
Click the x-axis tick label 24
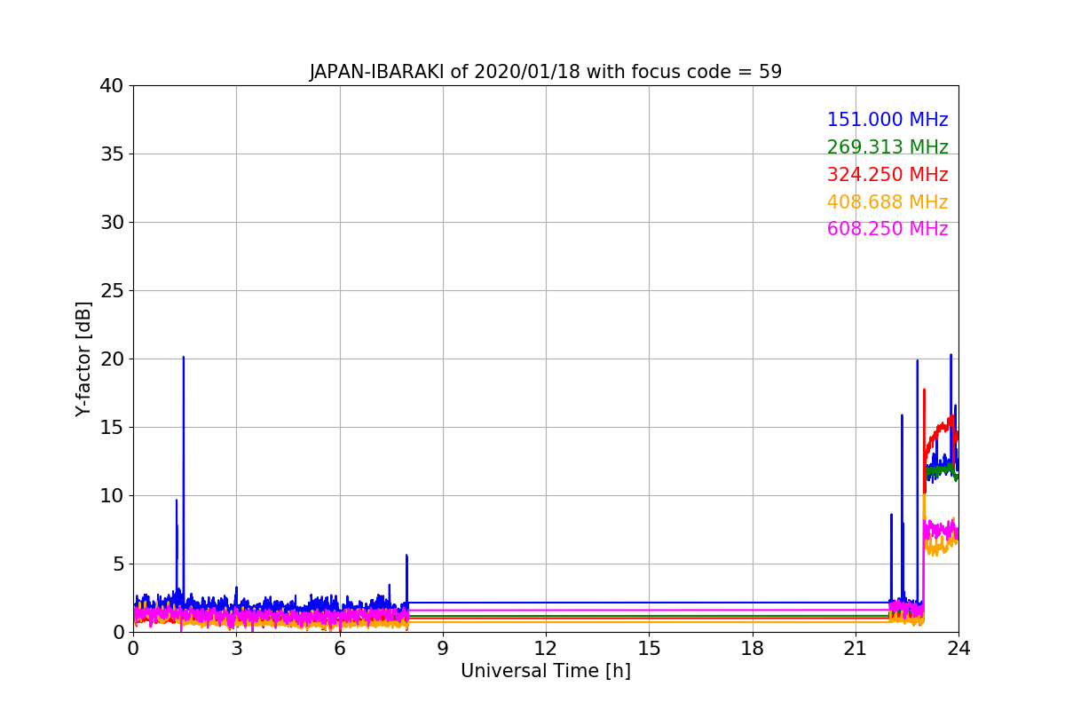tap(958, 649)
